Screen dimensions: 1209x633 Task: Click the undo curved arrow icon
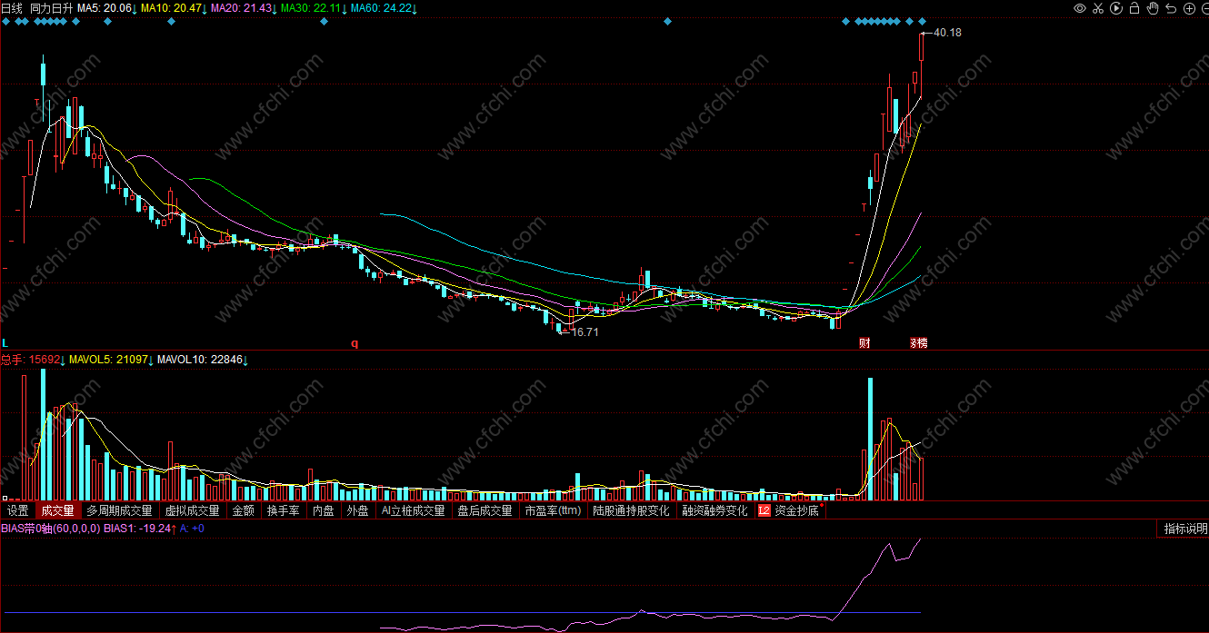[1171, 8]
